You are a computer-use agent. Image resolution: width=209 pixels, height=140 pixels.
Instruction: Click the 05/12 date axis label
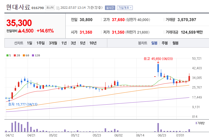click(x=75, y=135)
